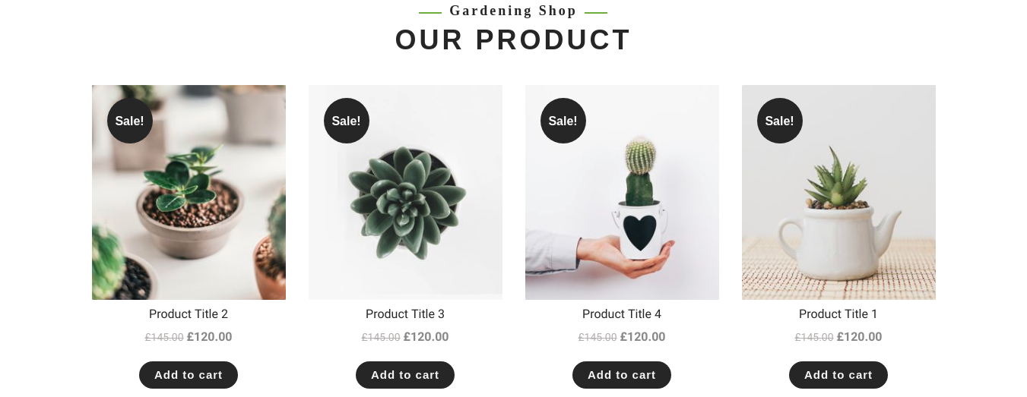This screenshot has width=1027, height=397.
Task: Open the Product Title 2 link
Action: 189,314
